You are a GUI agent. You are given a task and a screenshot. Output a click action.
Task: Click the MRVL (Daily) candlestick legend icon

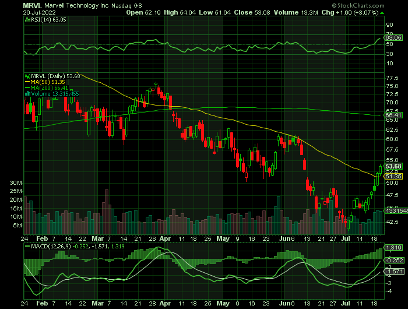click(x=26, y=76)
